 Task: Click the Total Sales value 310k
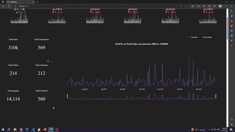click(13, 48)
